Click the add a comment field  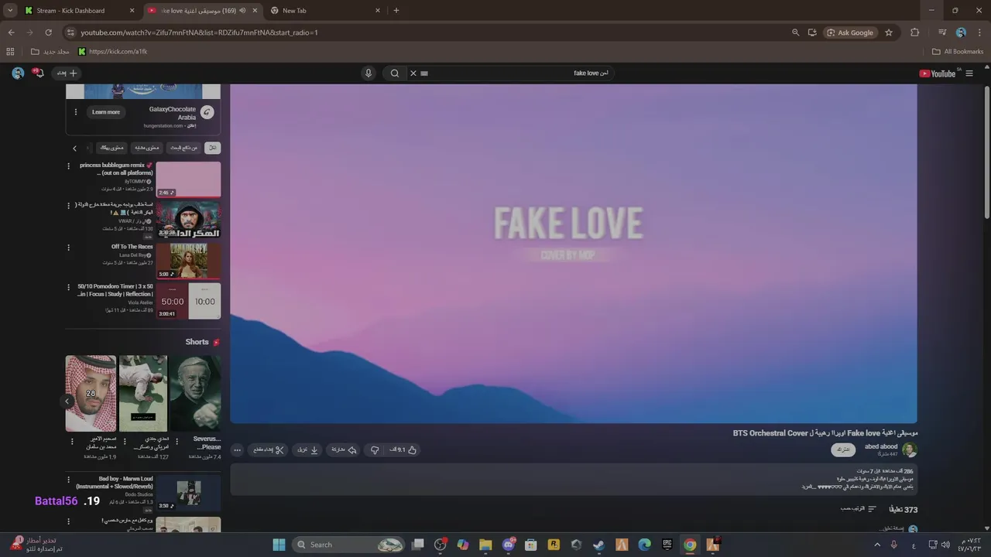[x=890, y=528]
